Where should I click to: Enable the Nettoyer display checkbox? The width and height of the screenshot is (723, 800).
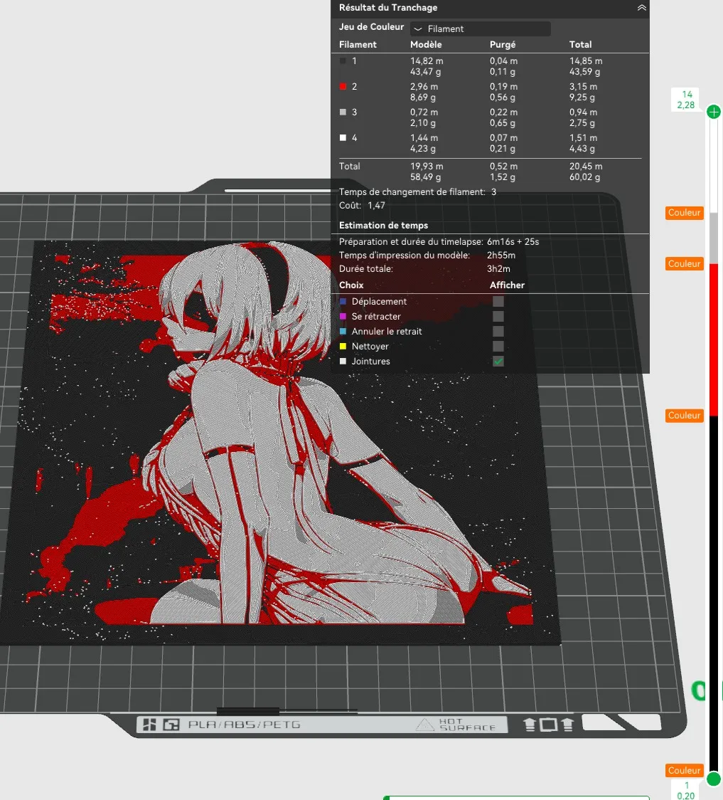[498, 346]
